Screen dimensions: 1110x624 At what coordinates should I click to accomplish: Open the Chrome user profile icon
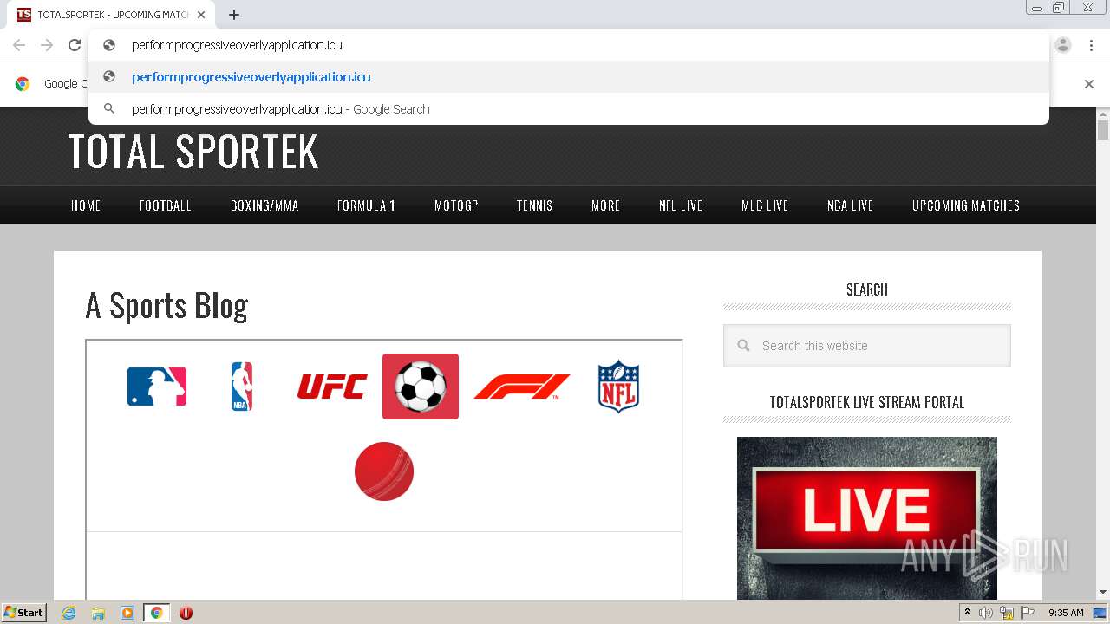point(1063,45)
